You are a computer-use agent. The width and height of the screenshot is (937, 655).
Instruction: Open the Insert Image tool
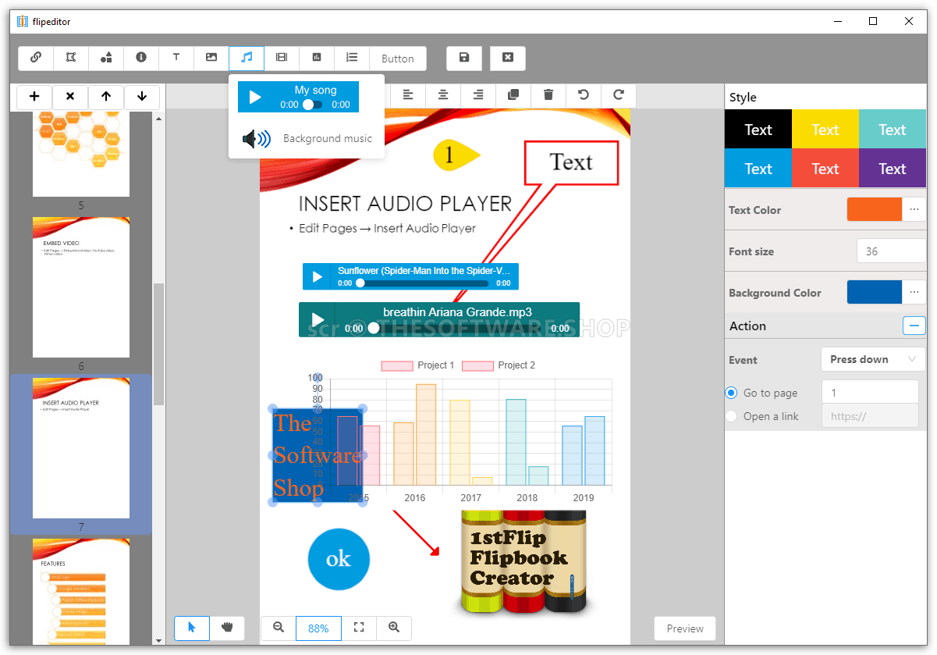tap(211, 58)
